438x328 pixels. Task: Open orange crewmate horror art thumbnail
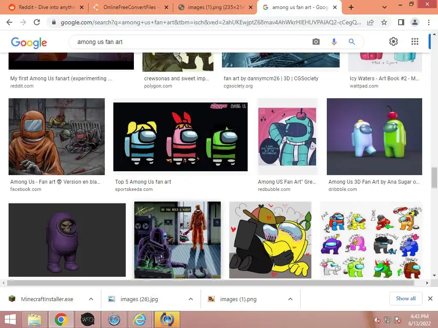(57, 137)
